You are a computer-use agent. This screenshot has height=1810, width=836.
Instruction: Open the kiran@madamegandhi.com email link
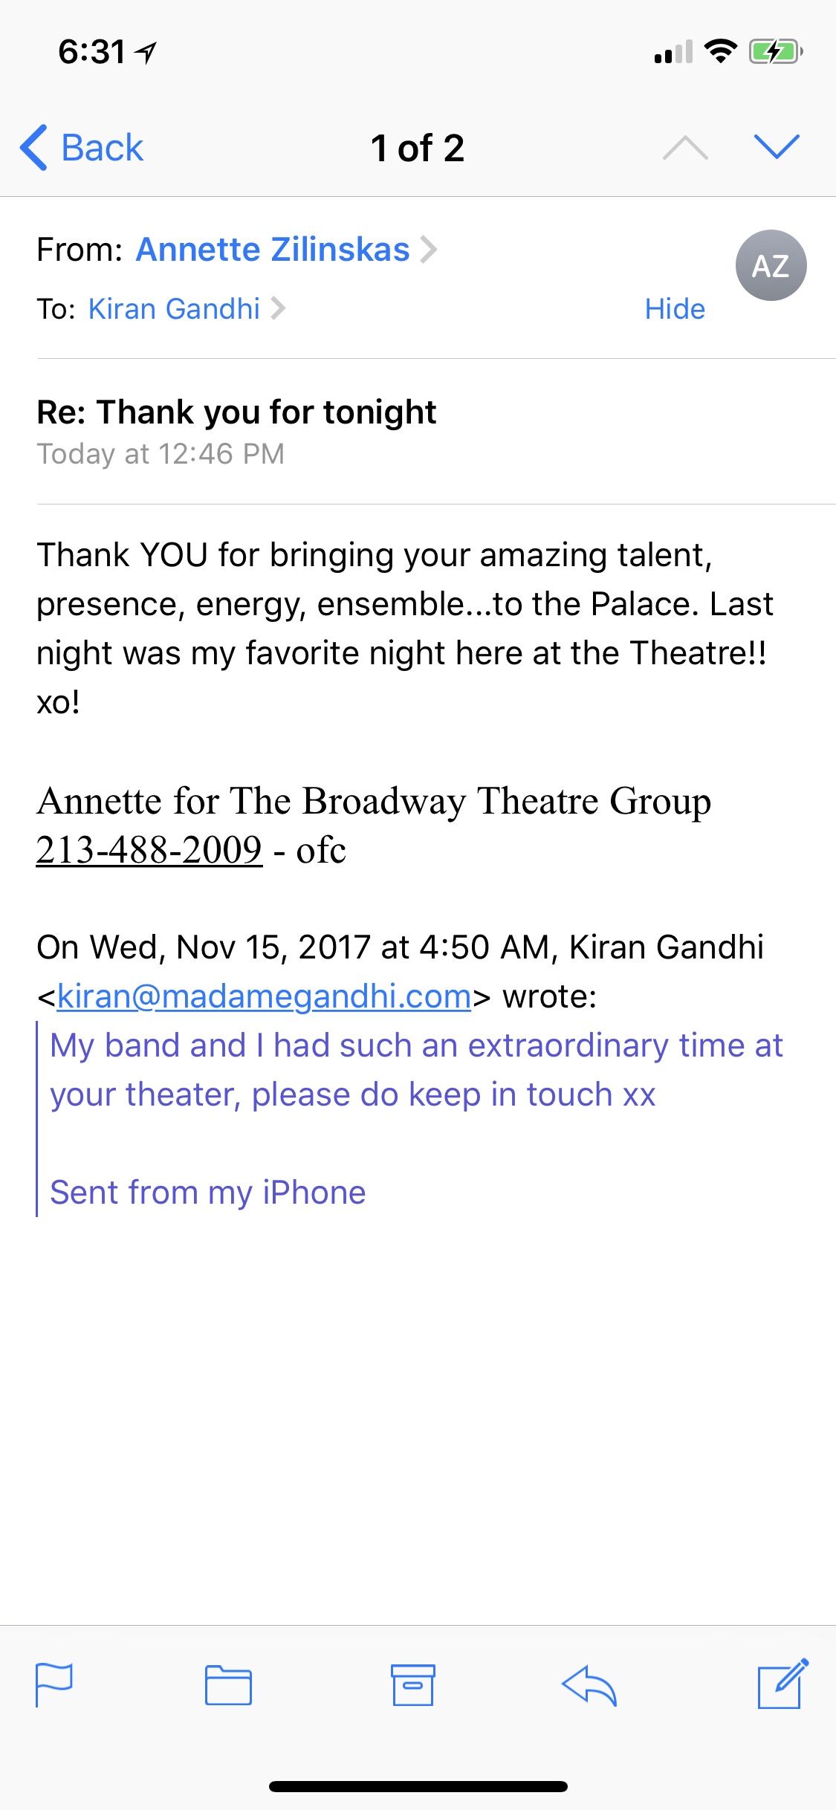point(264,996)
